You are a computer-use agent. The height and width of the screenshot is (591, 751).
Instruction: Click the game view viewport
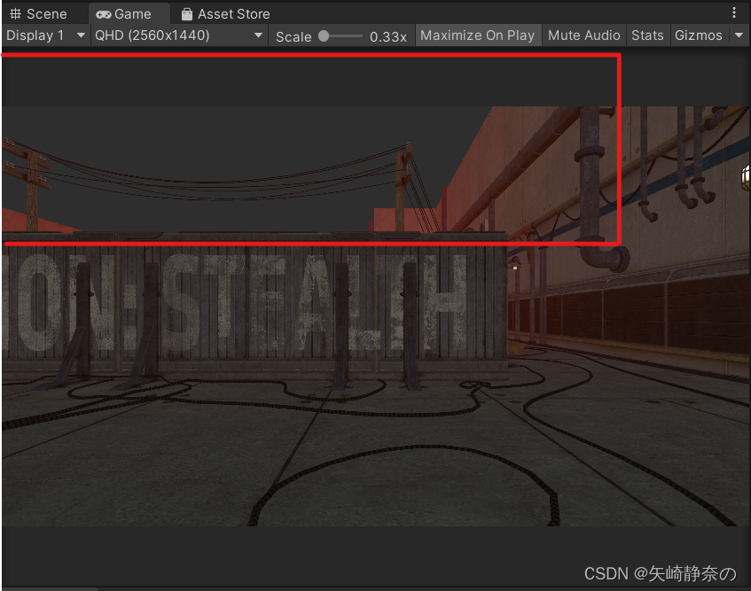pos(376,315)
